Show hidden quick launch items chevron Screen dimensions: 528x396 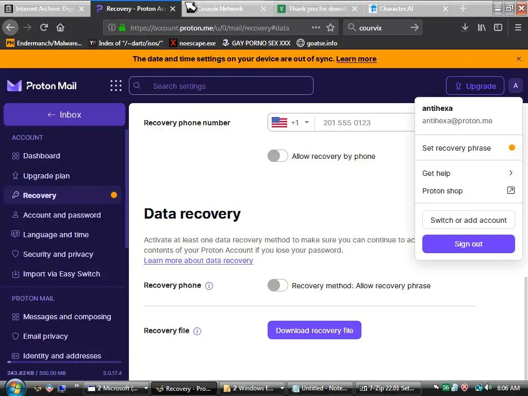(76, 385)
